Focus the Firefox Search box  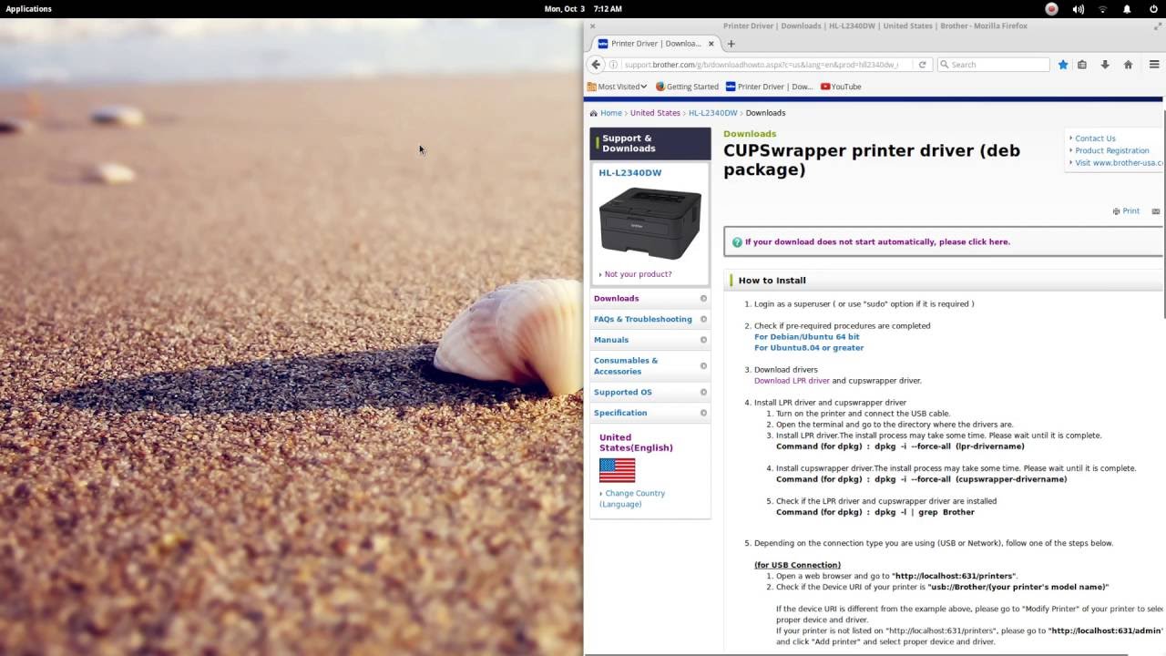(994, 65)
